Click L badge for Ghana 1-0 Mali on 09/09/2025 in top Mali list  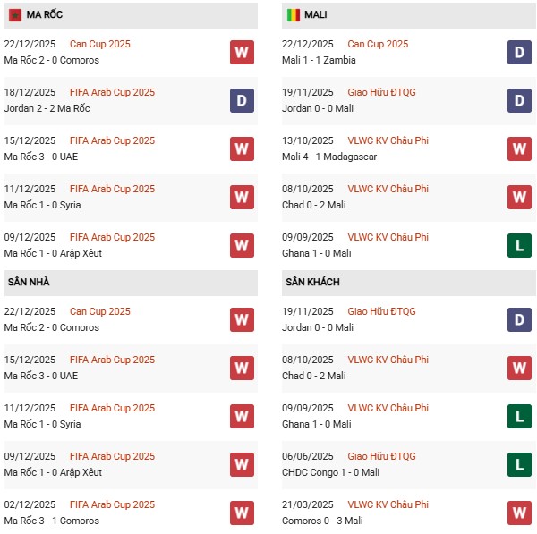pos(519,246)
